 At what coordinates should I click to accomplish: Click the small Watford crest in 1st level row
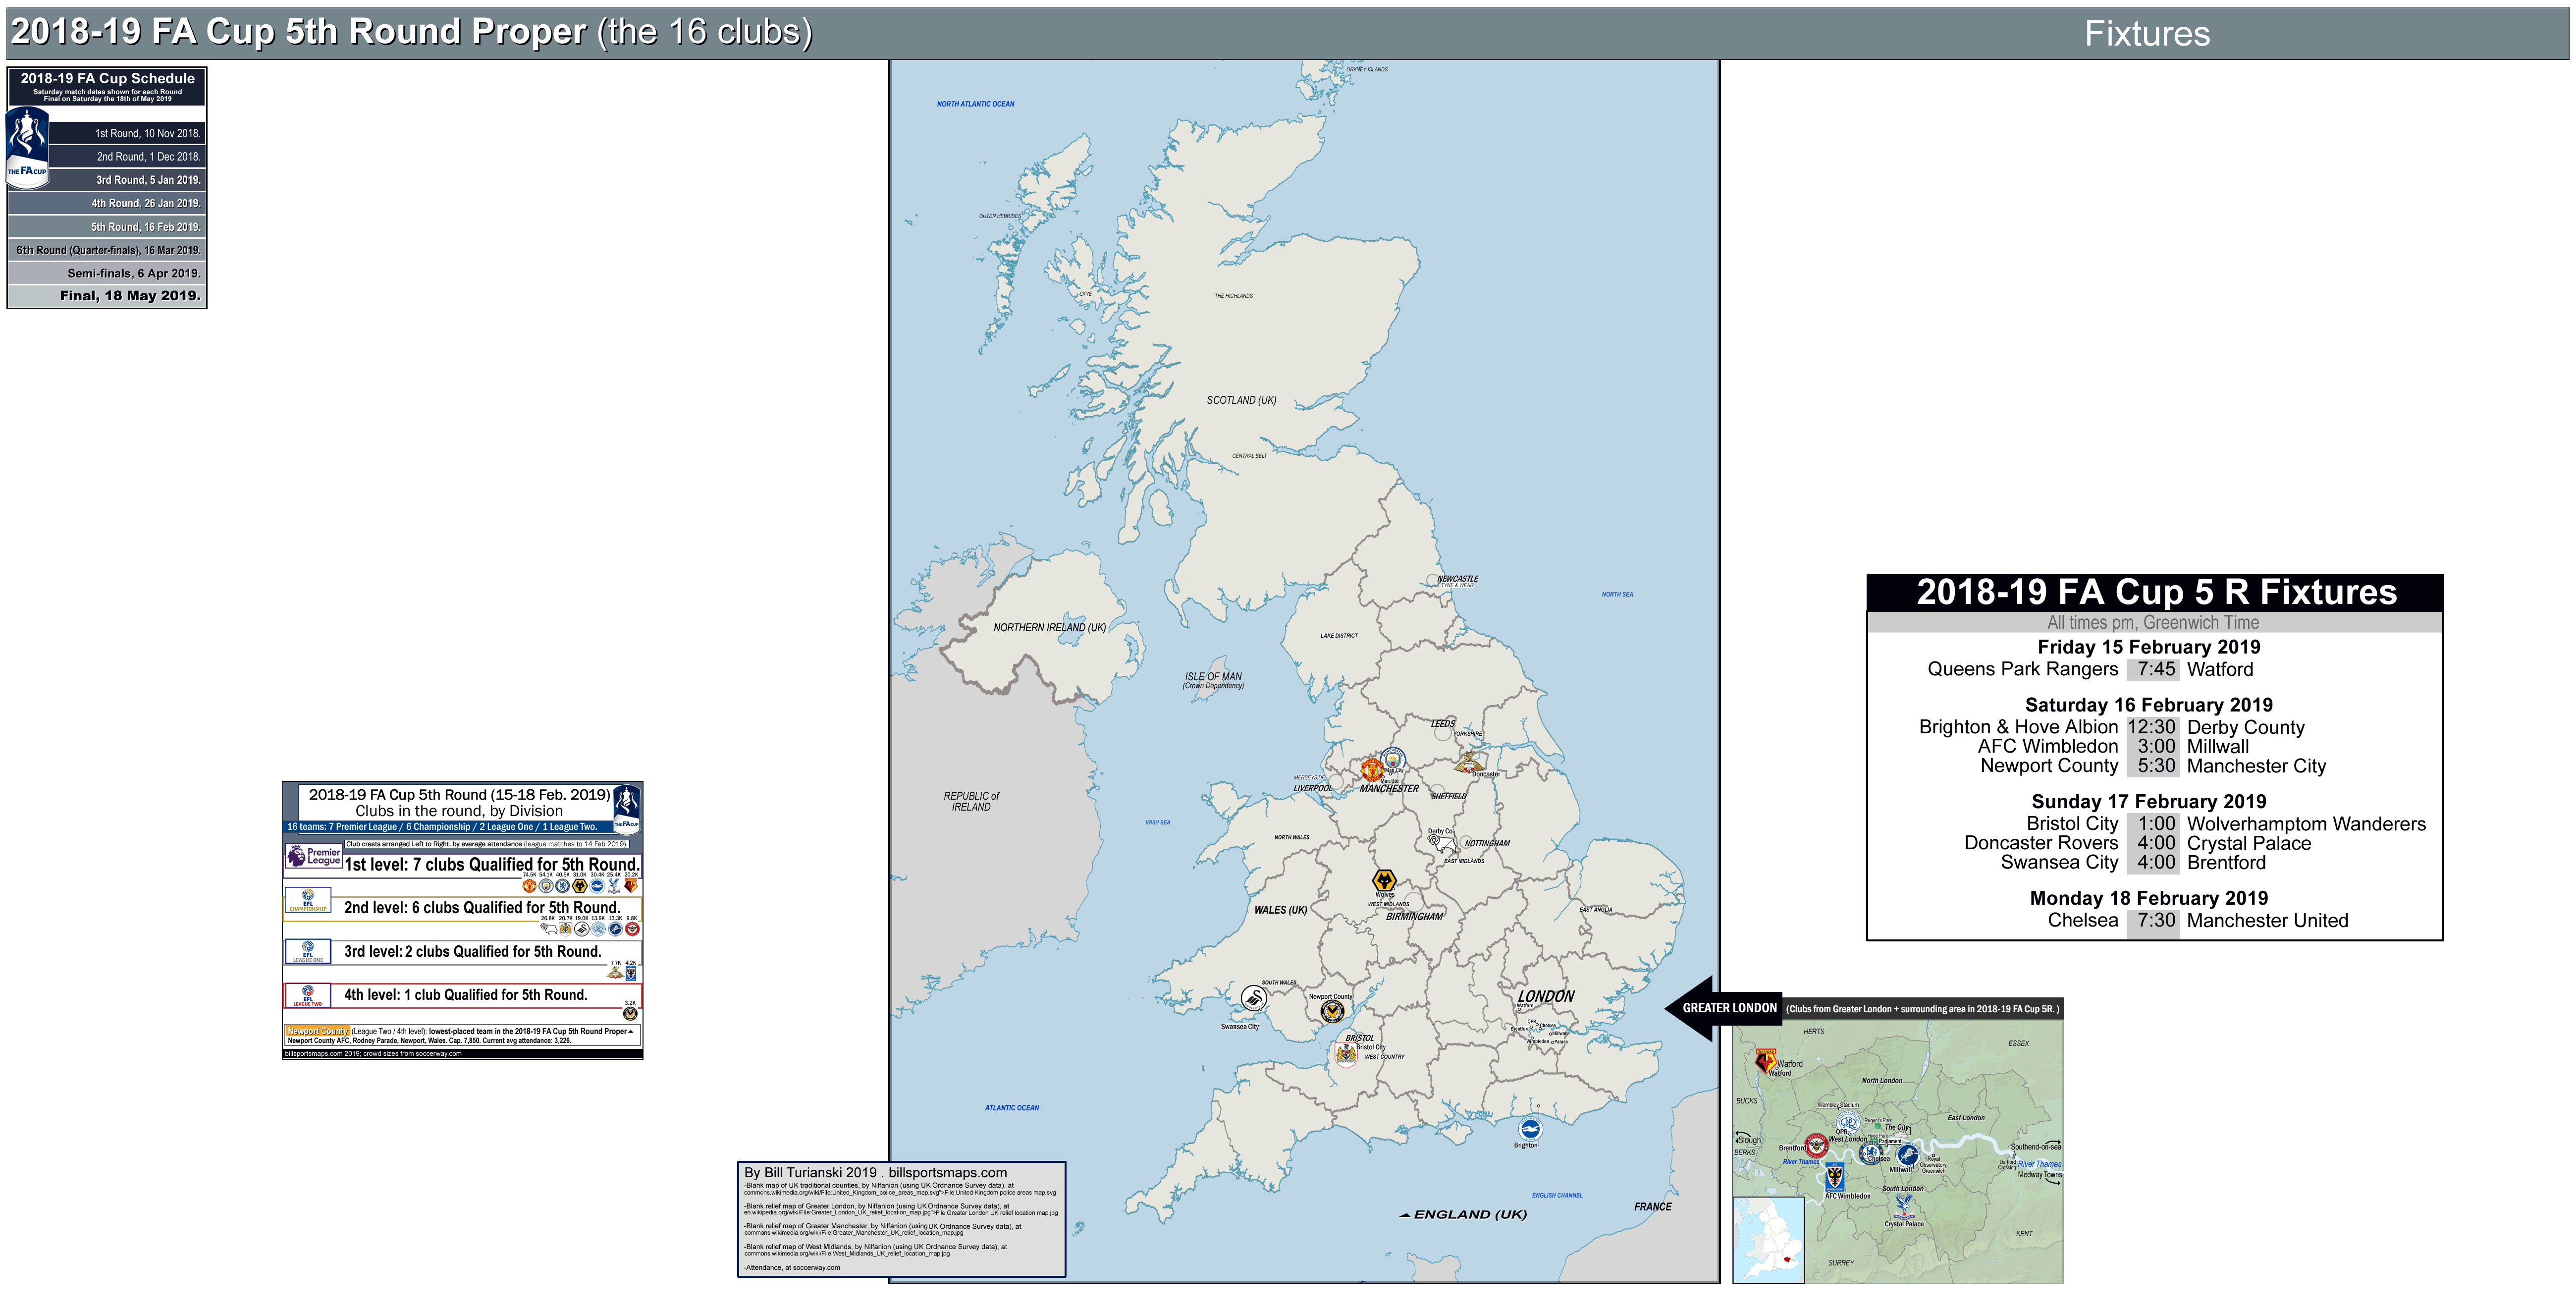coord(631,886)
